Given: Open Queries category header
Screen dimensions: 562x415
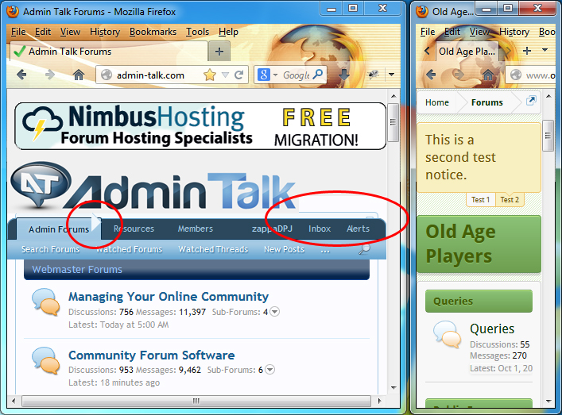Looking at the screenshot, I should point(479,302).
